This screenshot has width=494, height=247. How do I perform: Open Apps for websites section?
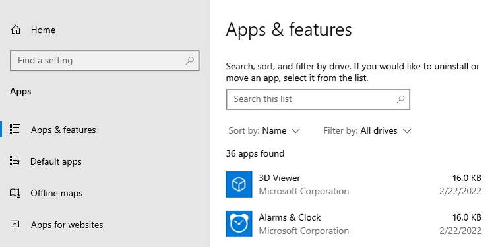67,225
